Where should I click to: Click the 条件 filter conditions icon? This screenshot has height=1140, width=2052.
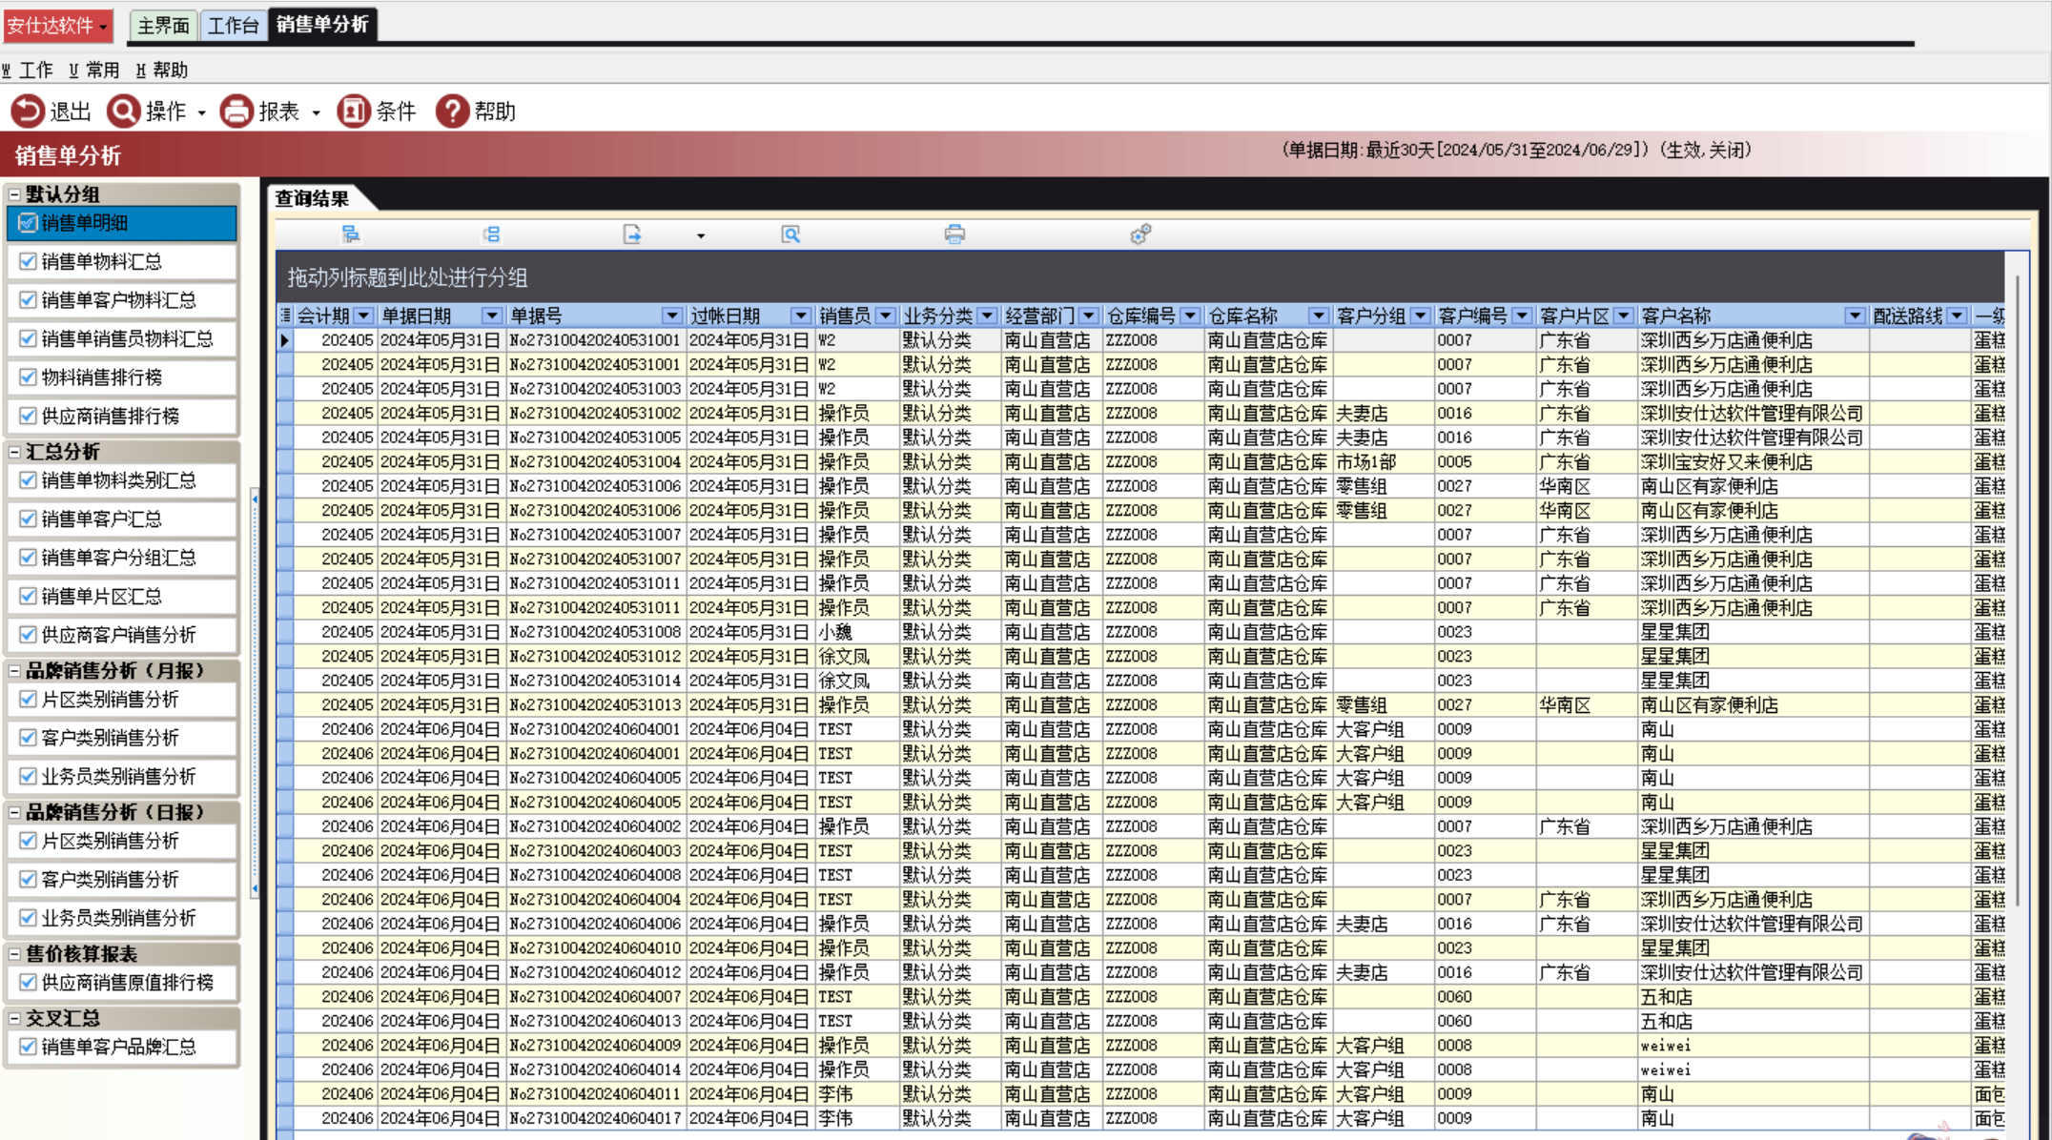click(x=353, y=112)
